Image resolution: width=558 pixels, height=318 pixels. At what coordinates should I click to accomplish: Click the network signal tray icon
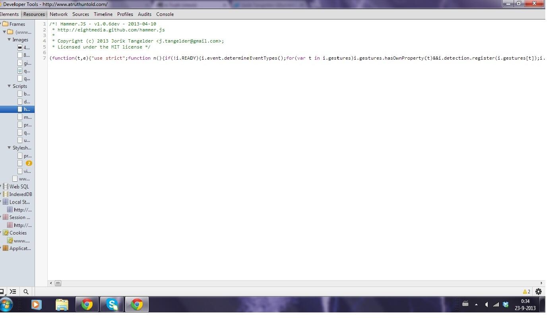(x=496, y=304)
